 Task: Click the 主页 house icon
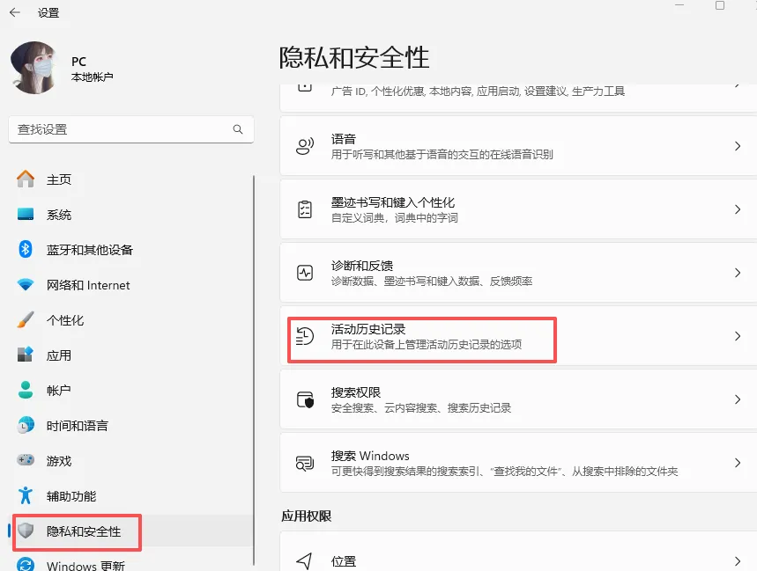point(26,179)
